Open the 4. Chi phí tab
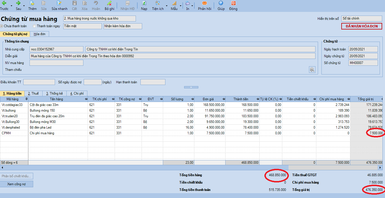 (77, 93)
